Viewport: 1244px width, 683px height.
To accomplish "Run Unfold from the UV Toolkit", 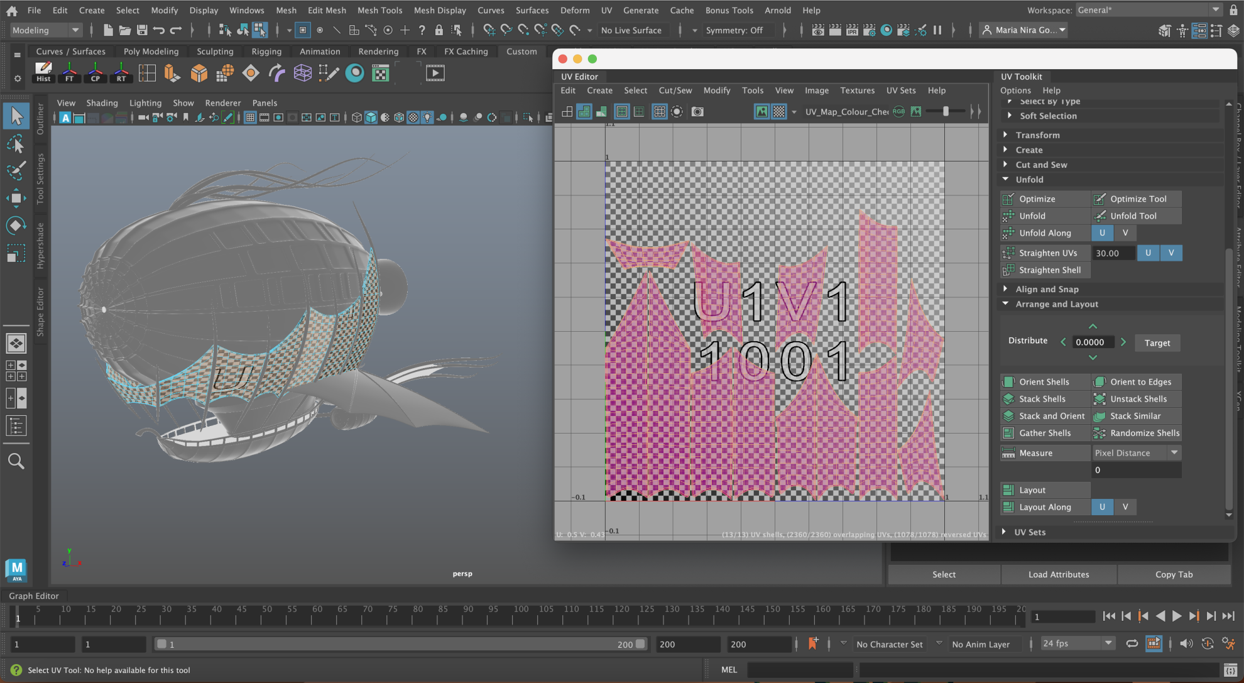I will [1034, 216].
